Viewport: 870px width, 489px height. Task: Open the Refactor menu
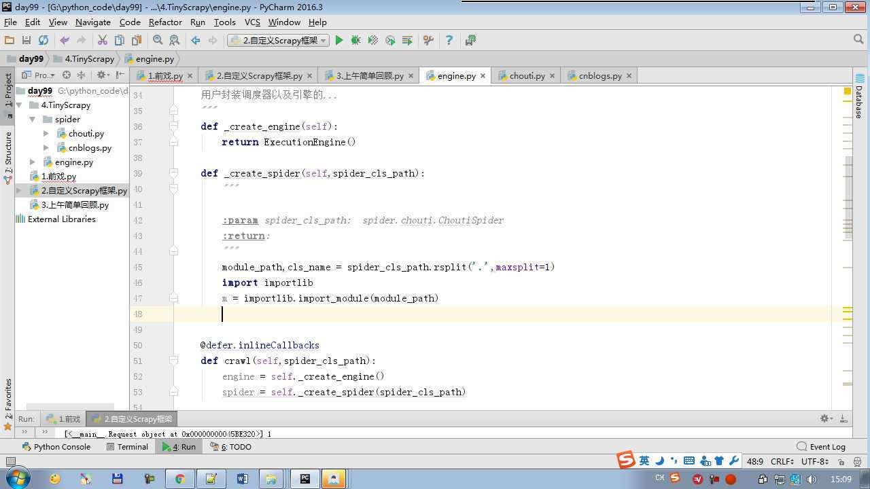[x=165, y=22]
